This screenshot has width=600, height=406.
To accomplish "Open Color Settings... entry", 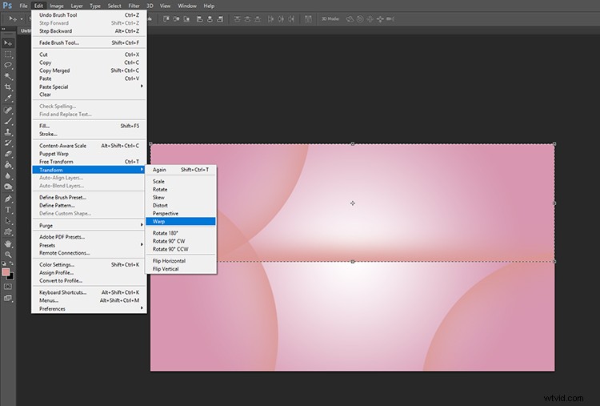I will 89,265.
